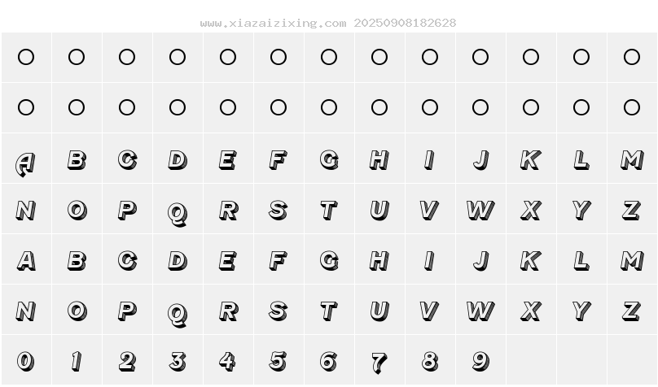Select the number 3 glyph
Image resolution: width=658 pixels, height=387 pixels.
click(178, 360)
